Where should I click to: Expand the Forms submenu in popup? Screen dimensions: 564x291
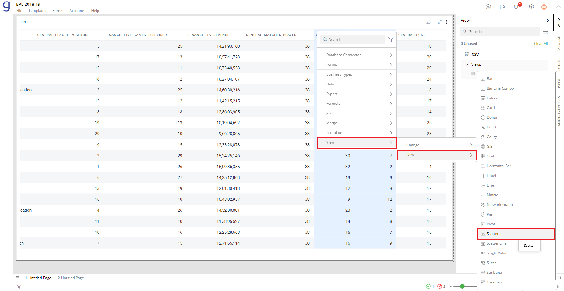click(357, 64)
